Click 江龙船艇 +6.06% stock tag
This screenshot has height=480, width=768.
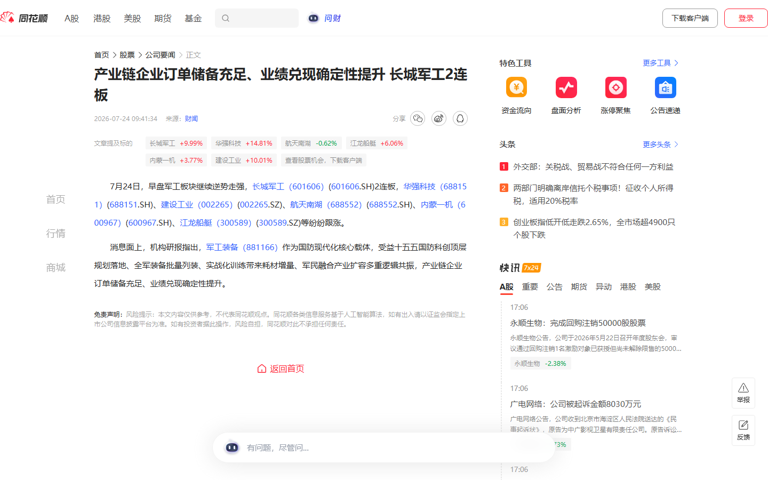[x=377, y=143]
